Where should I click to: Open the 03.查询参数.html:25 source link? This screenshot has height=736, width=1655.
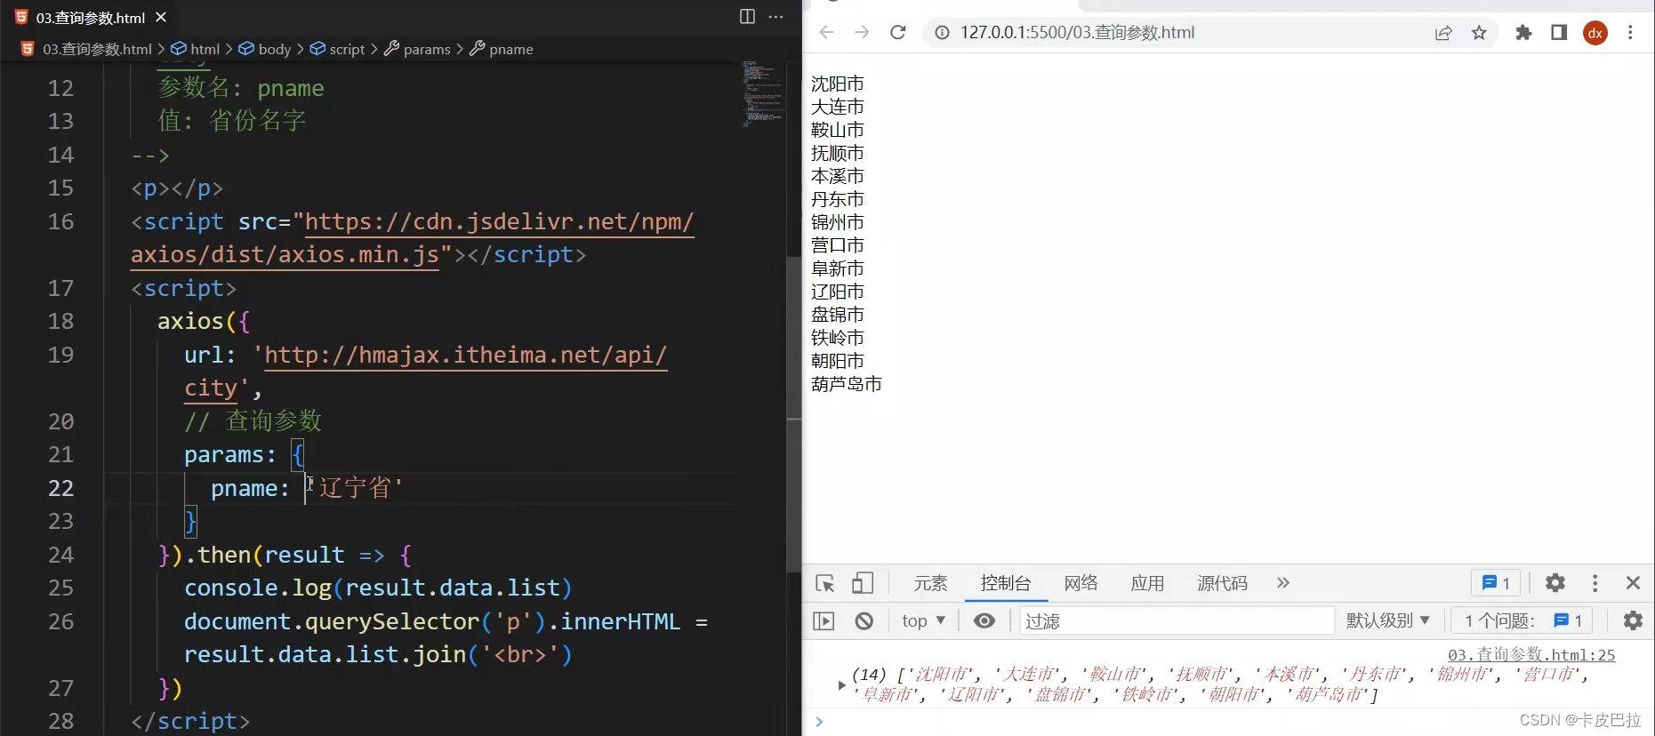[1531, 655]
